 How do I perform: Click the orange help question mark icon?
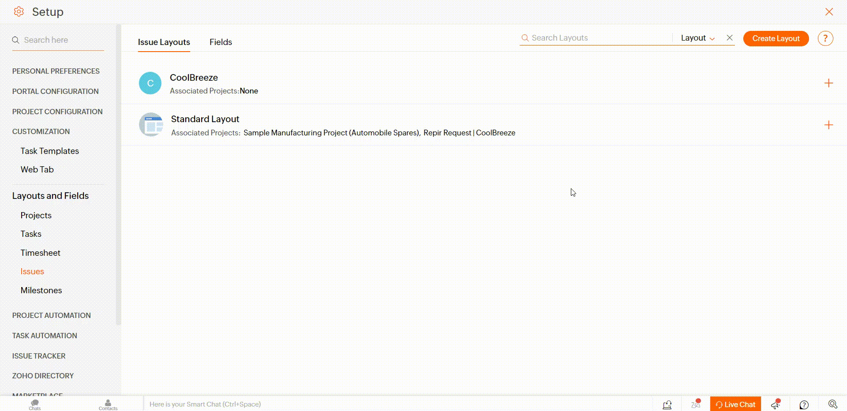point(825,38)
